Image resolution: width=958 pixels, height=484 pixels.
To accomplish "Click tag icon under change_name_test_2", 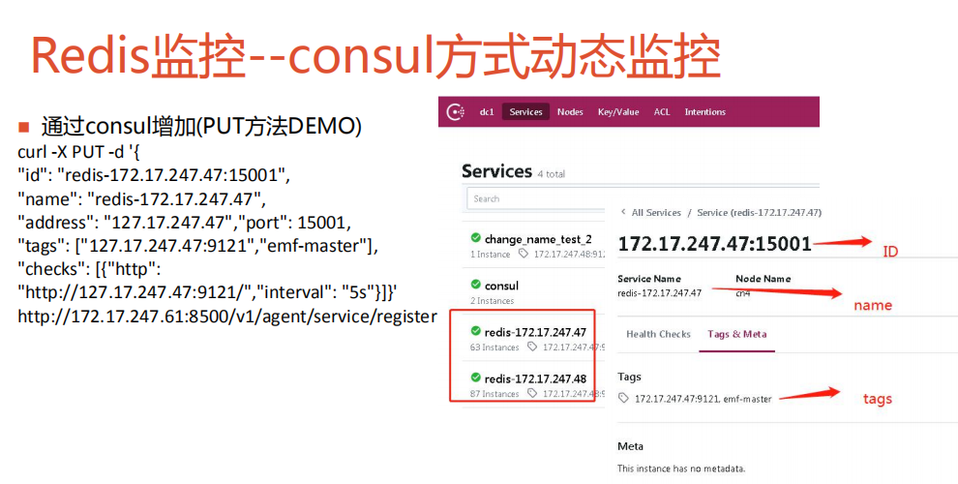I will (x=523, y=254).
